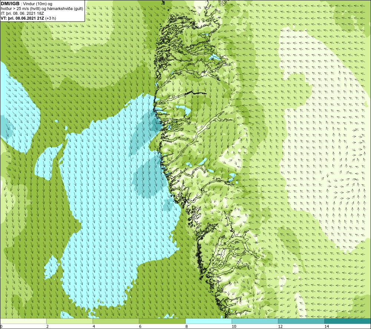Select the palest 0–2 m/s color bar segment
Screen dimensions: 371x329
tap(23, 321)
